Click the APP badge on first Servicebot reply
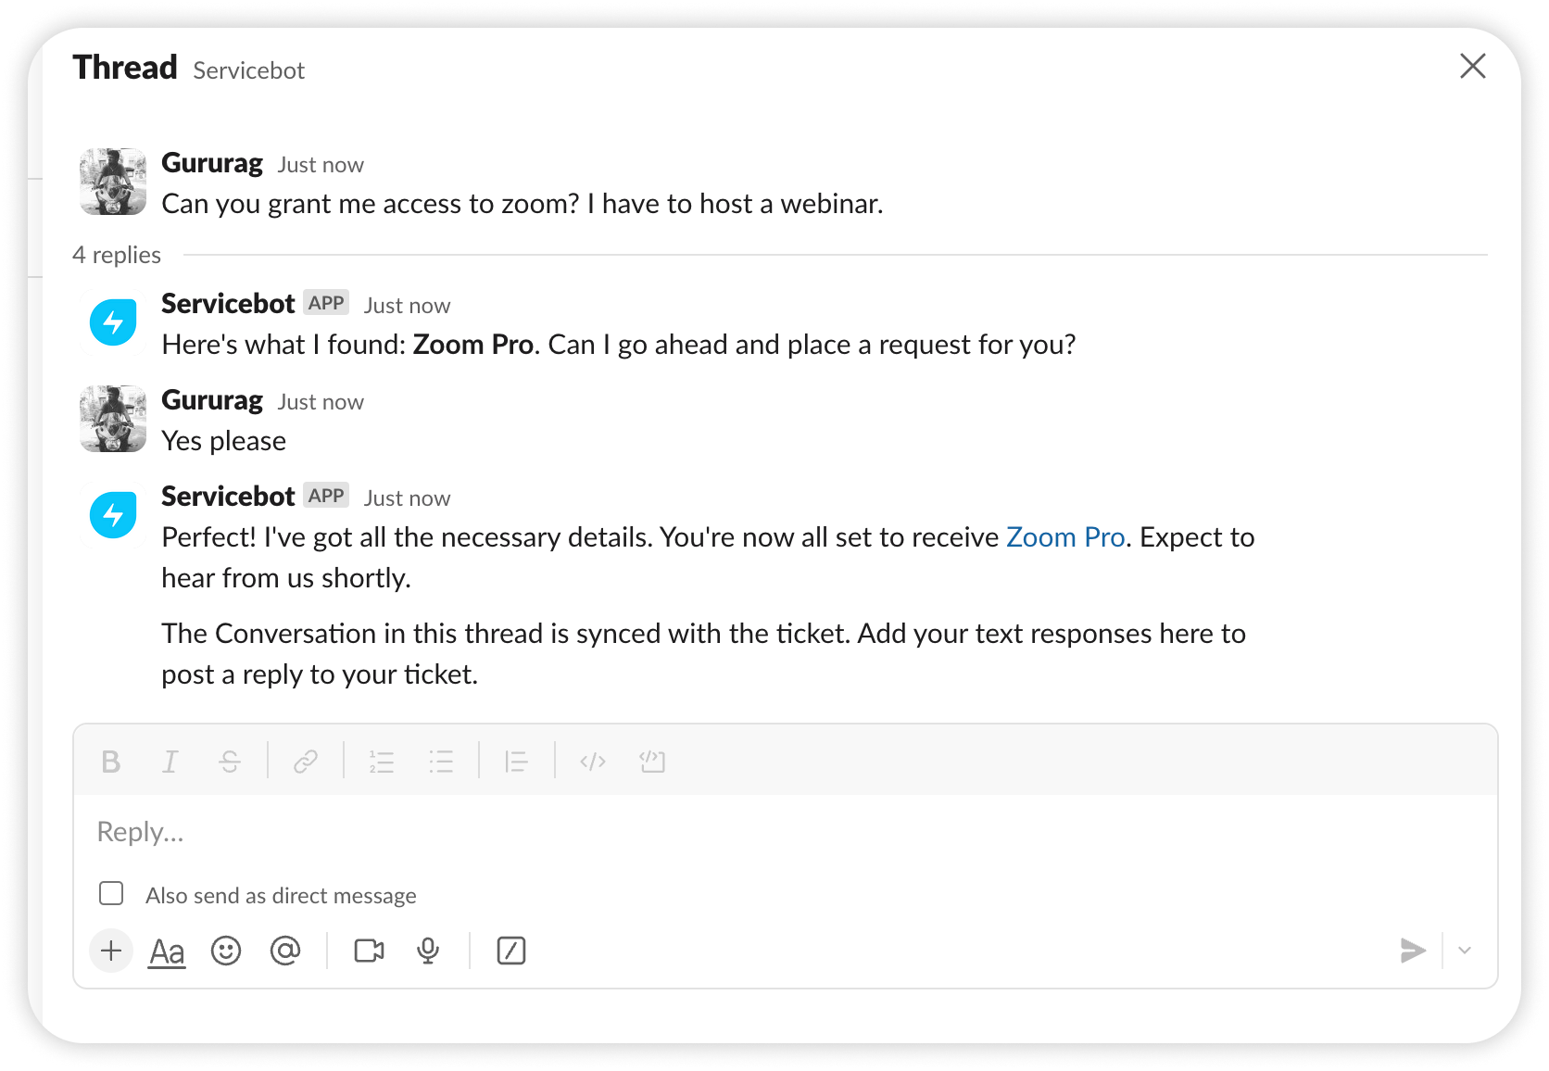1549x1071 pixels. [x=326, y=303]
